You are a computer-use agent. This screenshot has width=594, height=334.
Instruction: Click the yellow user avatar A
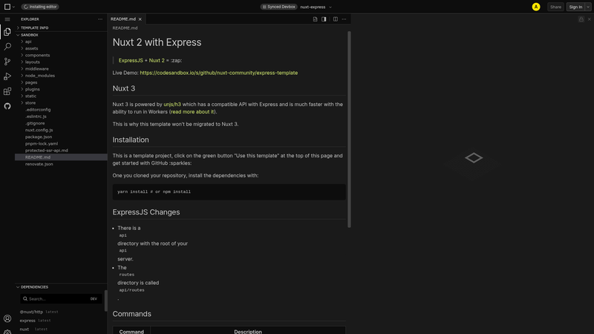[x=535, y=7]
